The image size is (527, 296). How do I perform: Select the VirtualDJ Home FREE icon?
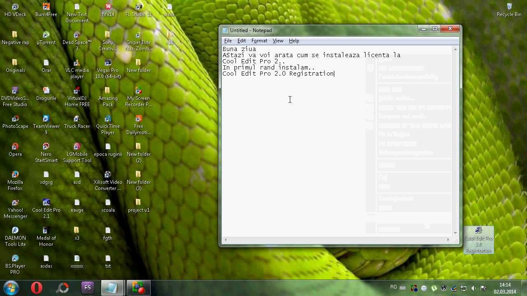[x=77, y=97]
